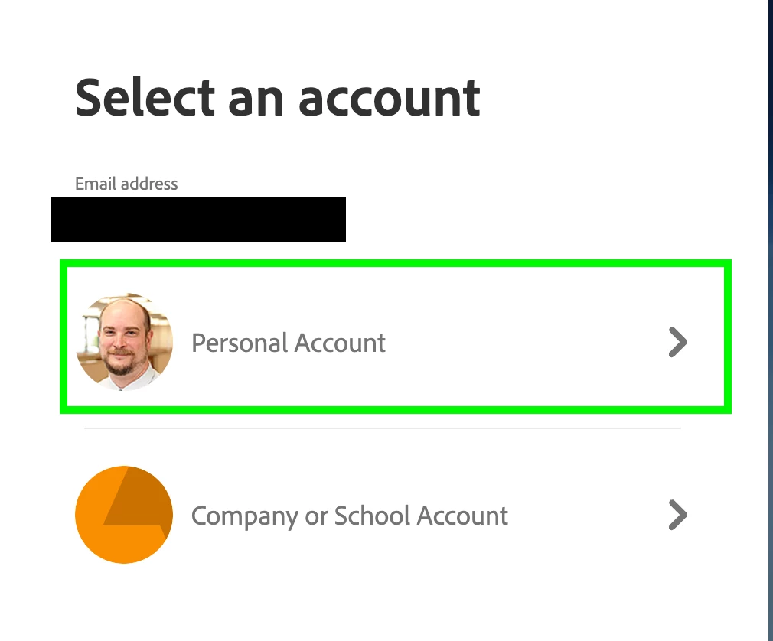The height and width of the screenshot is (641, 773).
Task: Click the Personal Account profile photo
Action: tap(124, 342)
